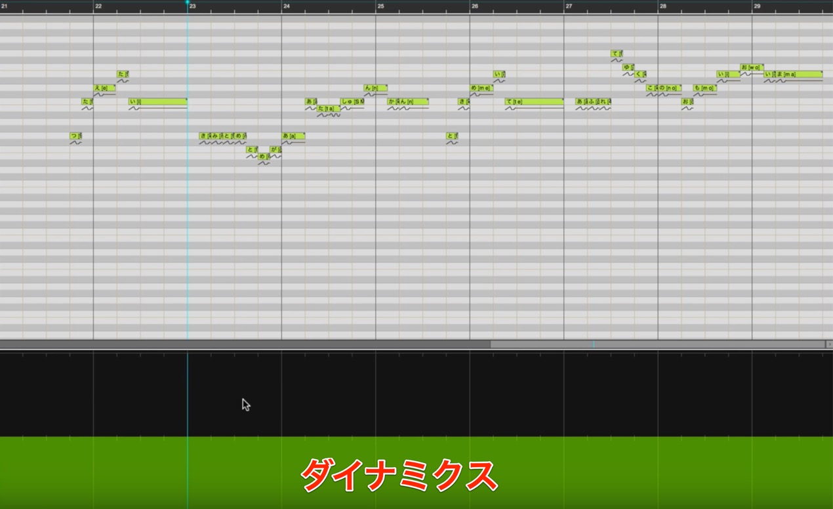The height and width of the screenshot is (509, 833).
Task: Click measure 23 on the ruler
Action: coord(192,6)
